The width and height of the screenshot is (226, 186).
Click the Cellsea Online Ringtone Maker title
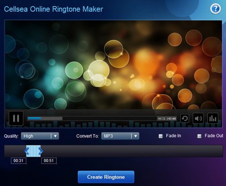(x=53, y=9)
